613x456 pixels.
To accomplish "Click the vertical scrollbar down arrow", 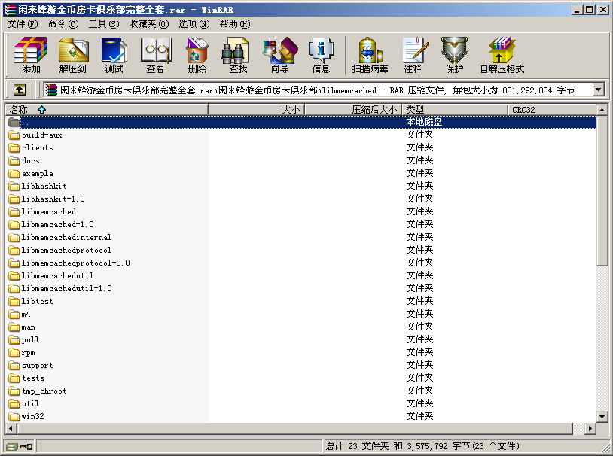I will pos(602,416).
